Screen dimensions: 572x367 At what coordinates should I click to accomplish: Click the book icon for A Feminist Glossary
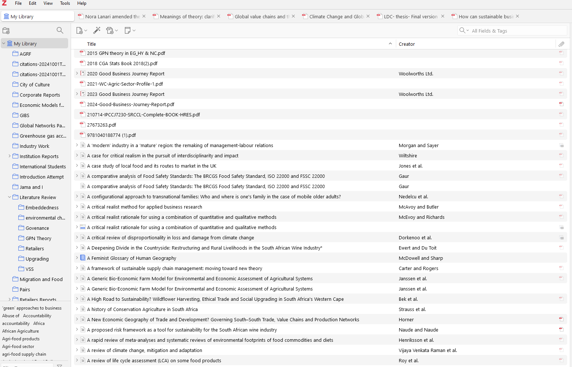click(x=83, y=258)
